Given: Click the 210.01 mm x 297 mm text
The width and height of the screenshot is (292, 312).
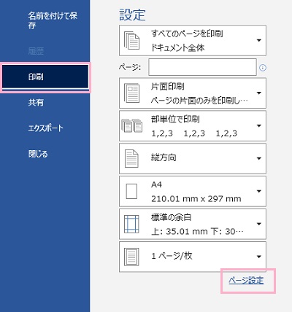Looking at the screenshot, I should click(x=196, y=199).
